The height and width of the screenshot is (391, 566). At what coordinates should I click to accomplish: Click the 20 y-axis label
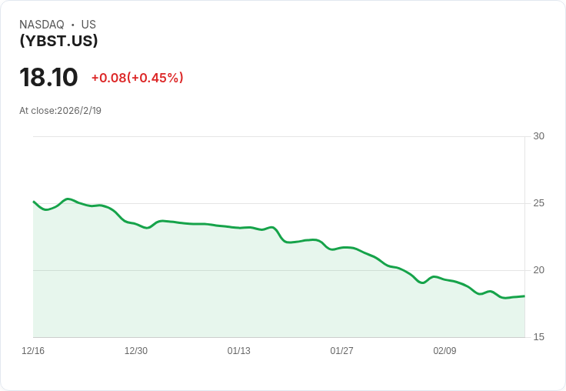[538, 270]
